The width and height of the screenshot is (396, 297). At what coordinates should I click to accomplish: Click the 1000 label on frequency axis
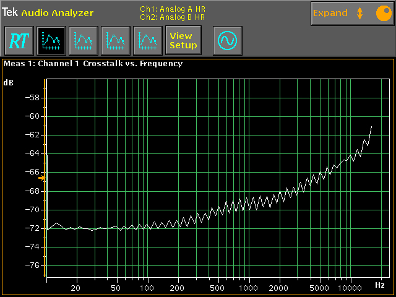tap(249, 288)
